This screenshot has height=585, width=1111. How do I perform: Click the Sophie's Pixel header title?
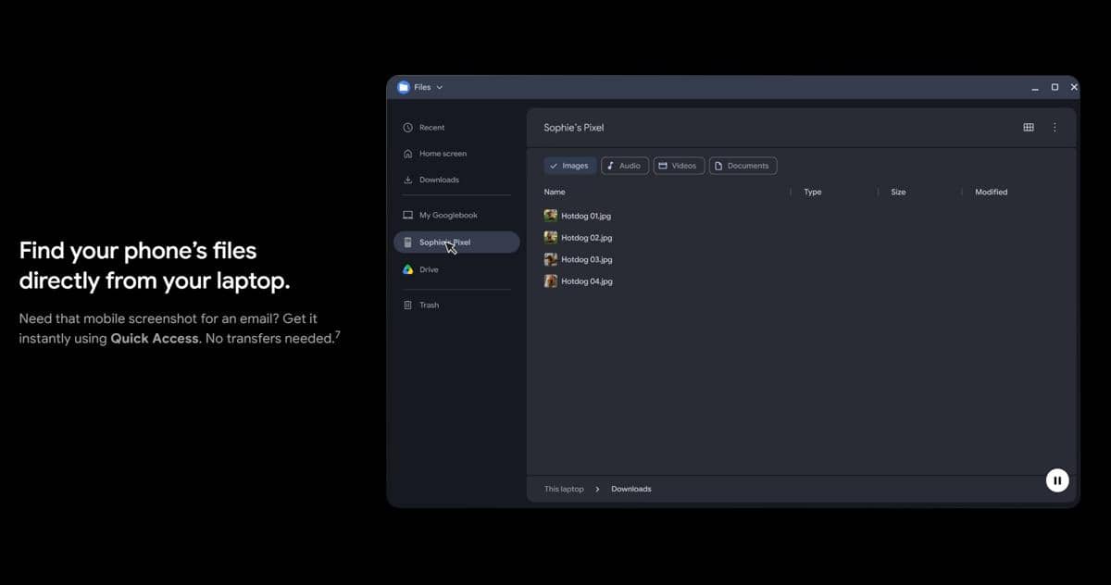(x=574, y=128)
